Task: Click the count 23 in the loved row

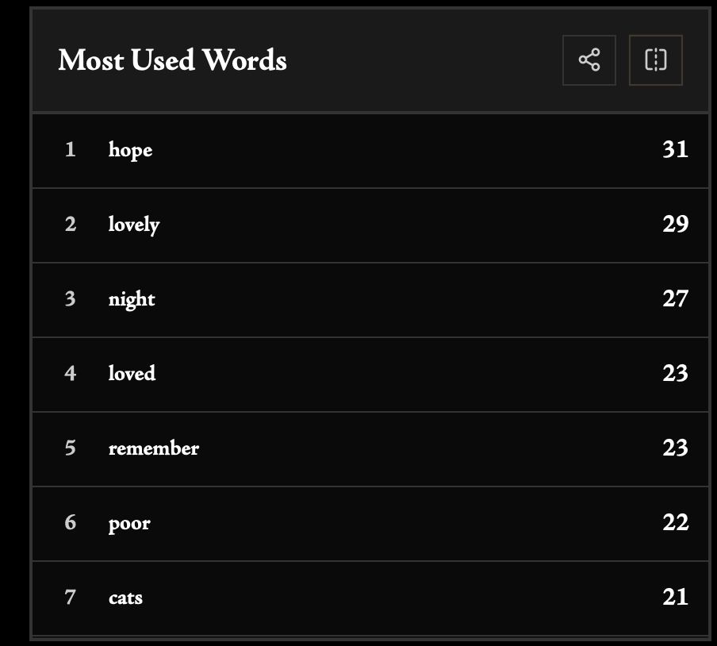Action: [675, 373]
